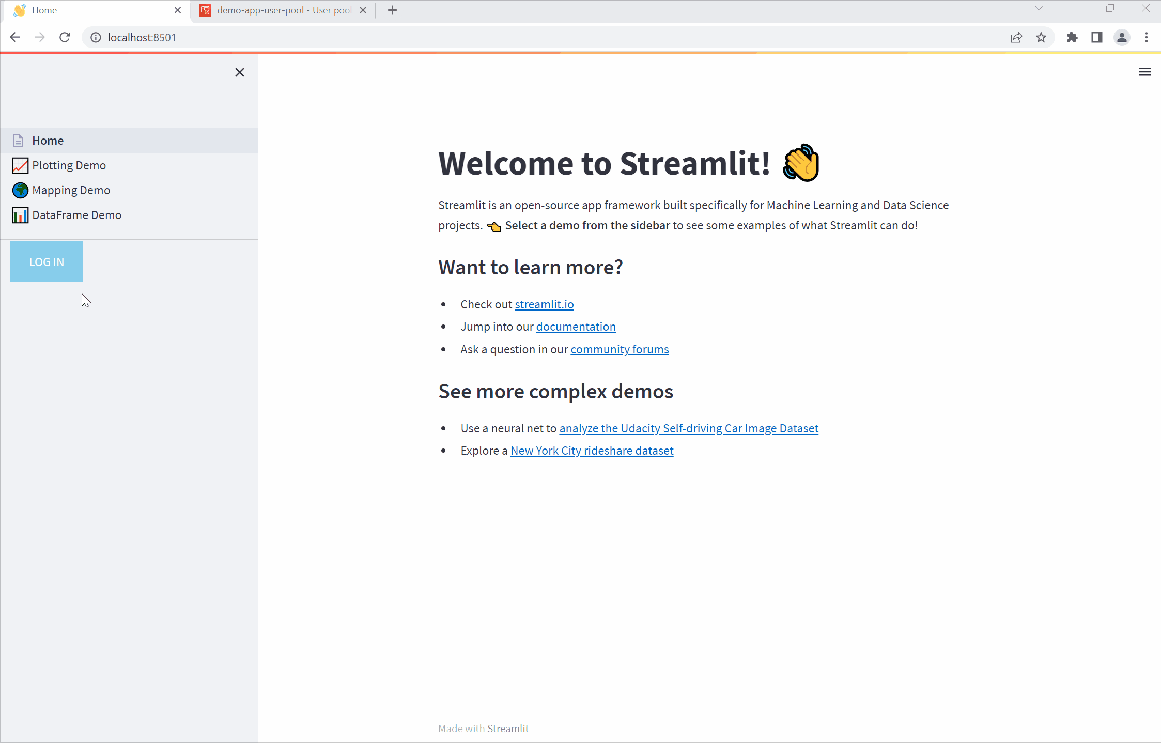Visit the community forums link
Viewport: 1161px width, 743px height.
coord(620,349)
